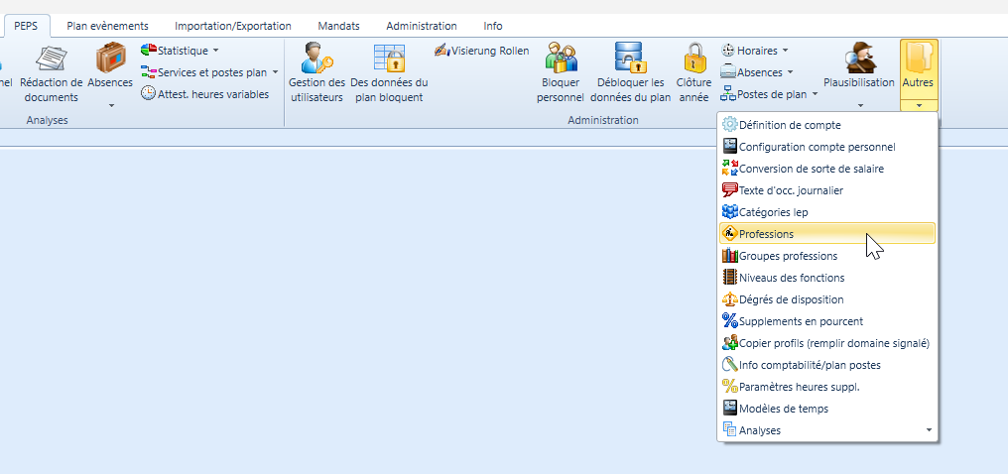
Task: Open Des données du plan bloquent
Action: pos(388,59)
